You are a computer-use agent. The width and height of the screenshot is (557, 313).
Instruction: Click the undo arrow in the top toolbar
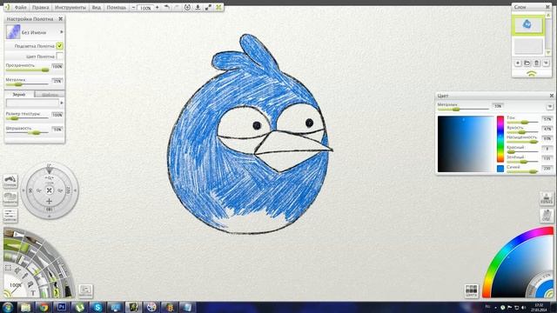(x=166, y=8)
